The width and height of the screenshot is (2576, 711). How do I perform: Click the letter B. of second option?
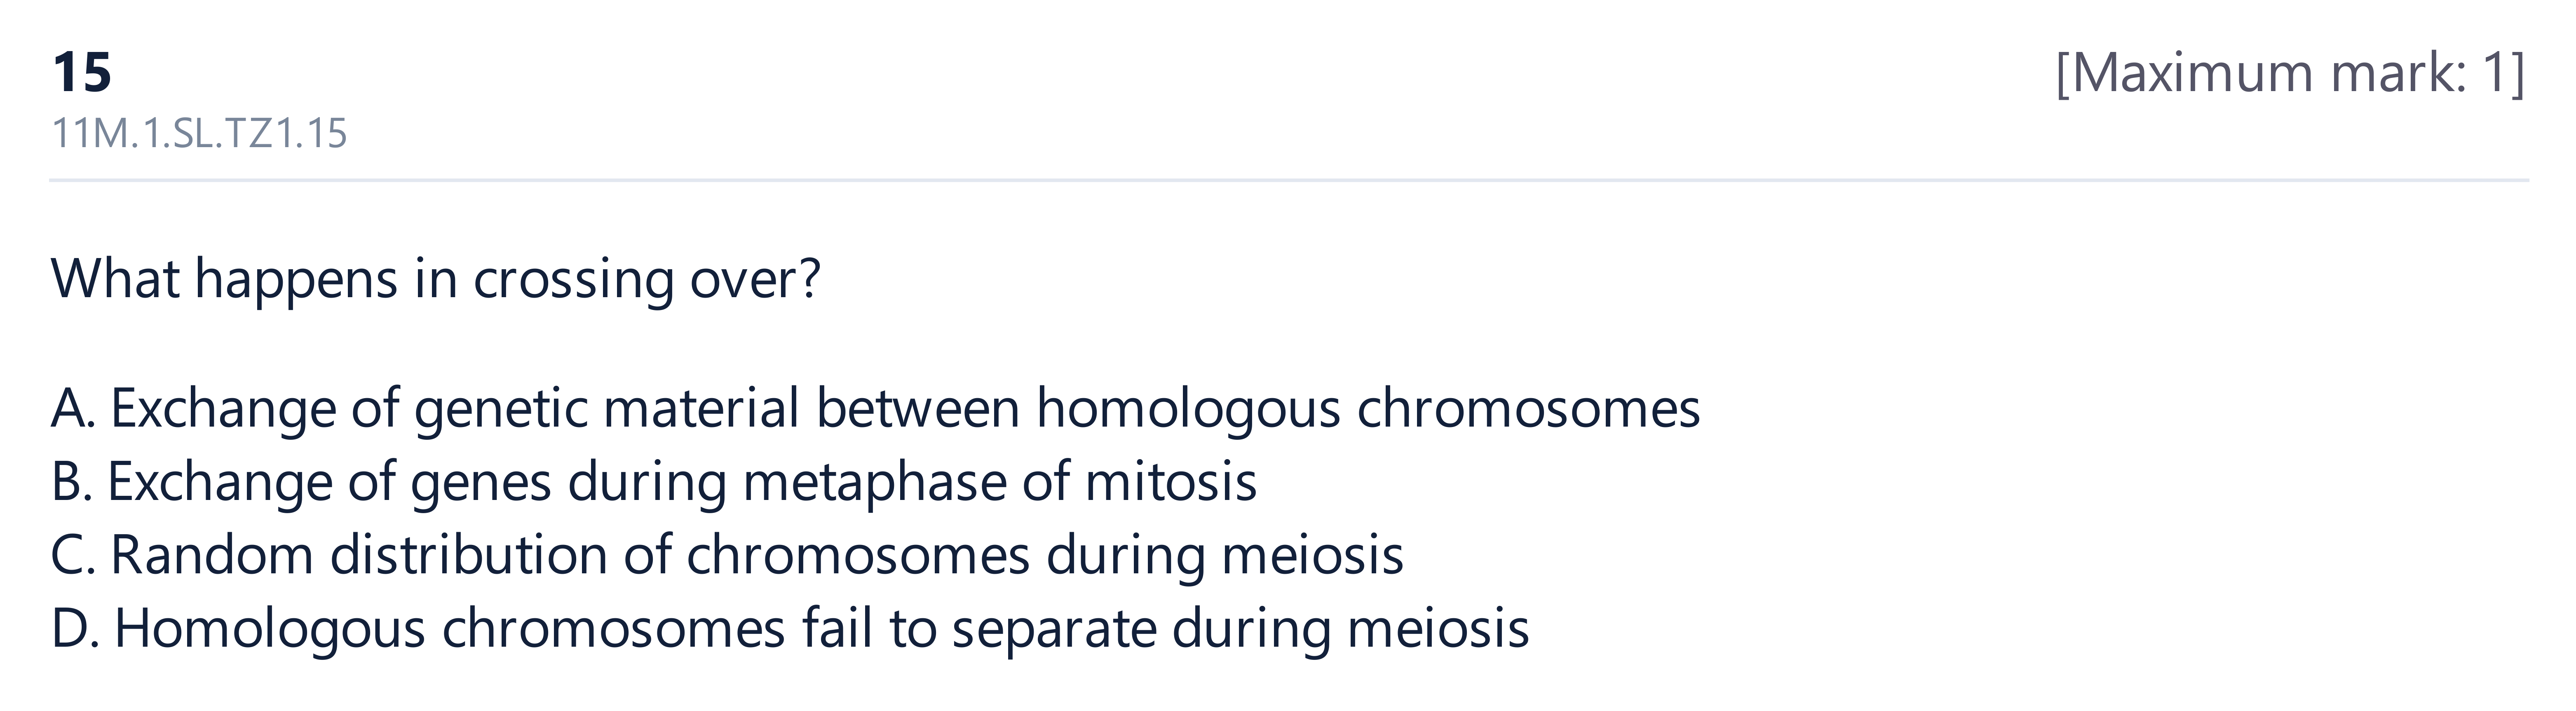click(72, 482)
